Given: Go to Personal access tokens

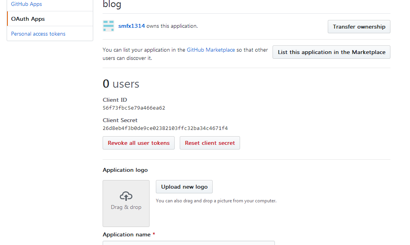Looking at the screenshot, I should (x=38, y=34).
